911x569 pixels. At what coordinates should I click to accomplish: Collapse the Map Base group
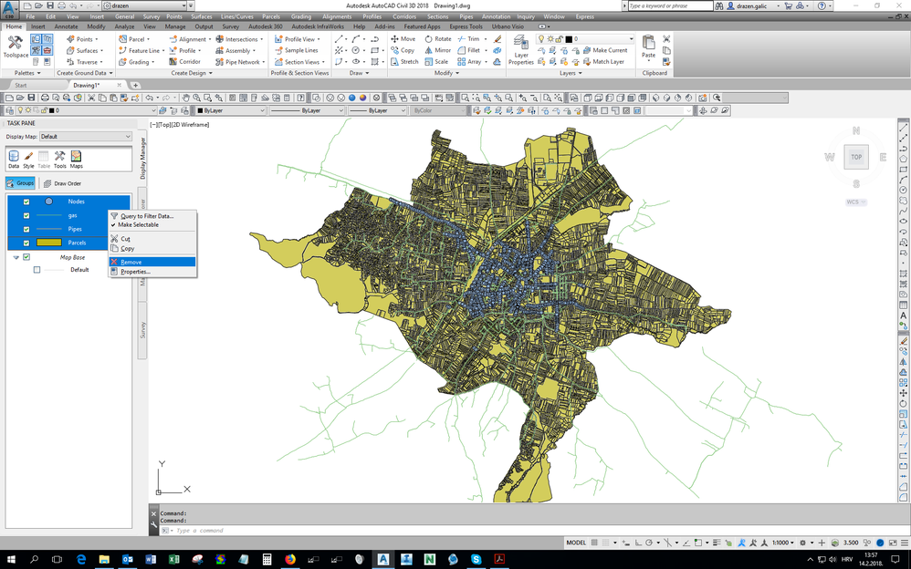pyautogui.click(x=16, y=257)
